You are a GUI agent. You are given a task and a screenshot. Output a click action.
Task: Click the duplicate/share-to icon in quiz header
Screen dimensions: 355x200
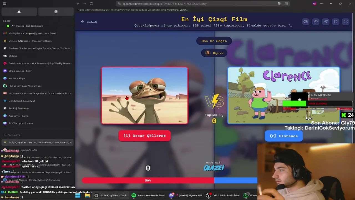click(316, 22)
